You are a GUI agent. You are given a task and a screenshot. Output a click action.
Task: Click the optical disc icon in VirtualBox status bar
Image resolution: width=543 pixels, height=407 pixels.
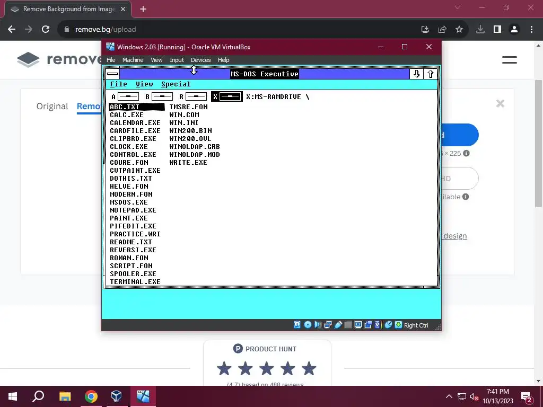pos(308,325)
